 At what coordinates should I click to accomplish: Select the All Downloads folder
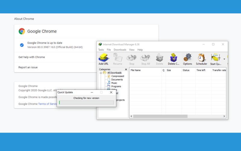pos(114,73)
